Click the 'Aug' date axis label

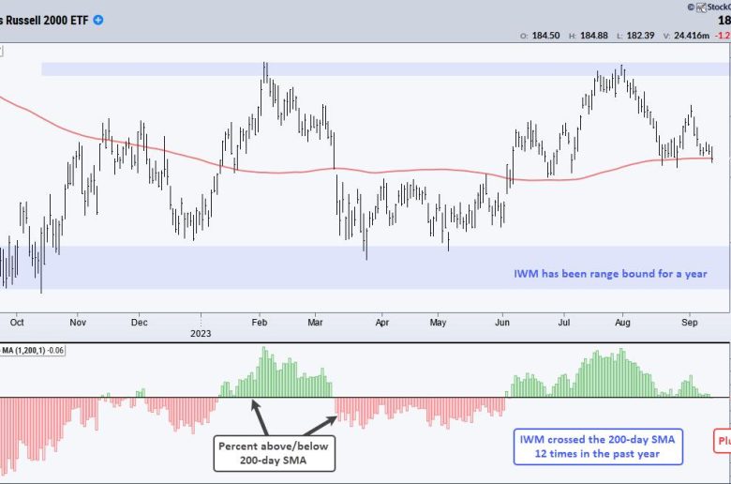(622, 323)
